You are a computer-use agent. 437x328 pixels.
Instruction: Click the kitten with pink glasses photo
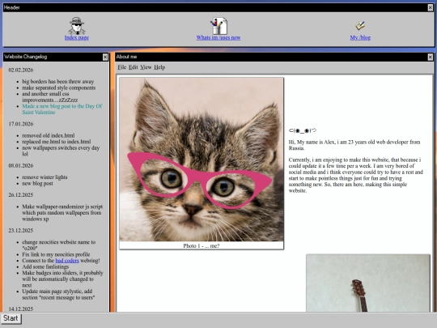(202, 160)
